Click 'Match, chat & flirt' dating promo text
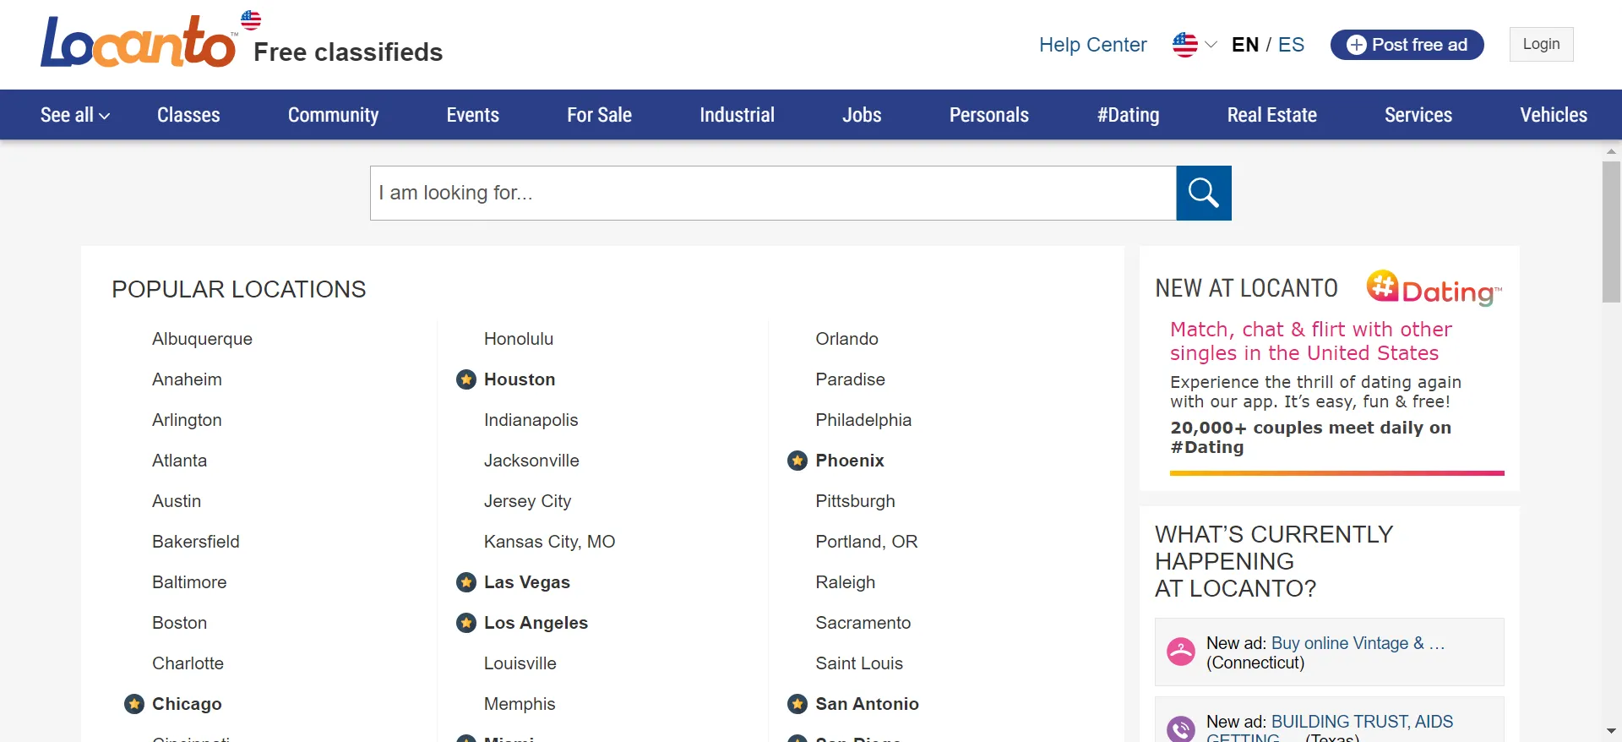The image size is (1622, 742). pyautogui.click(x=1311, y=341)
